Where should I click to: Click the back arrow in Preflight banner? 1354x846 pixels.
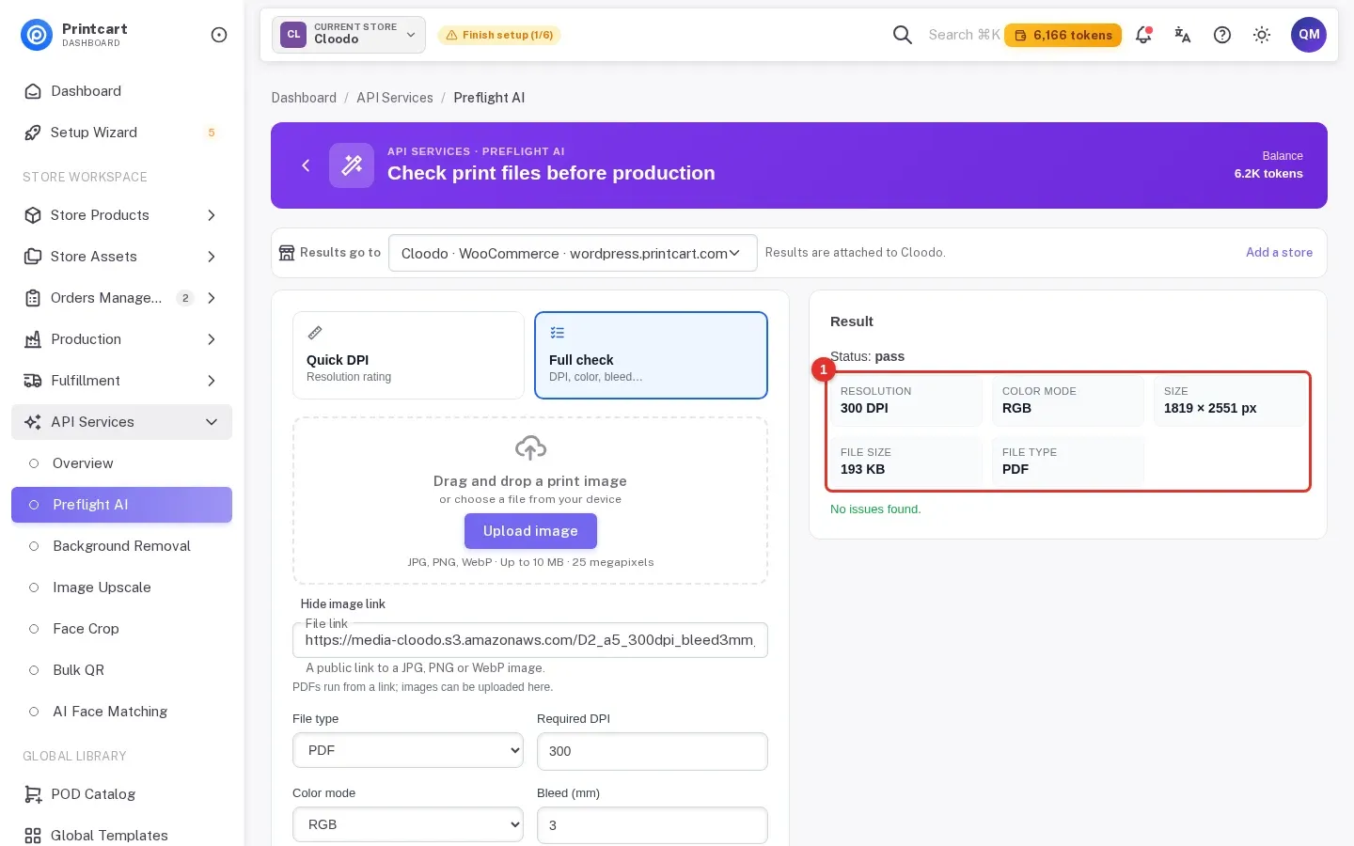[x=306, y=165]
